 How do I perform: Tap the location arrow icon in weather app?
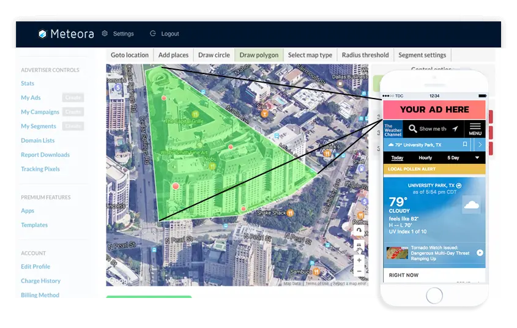[455, 129]
